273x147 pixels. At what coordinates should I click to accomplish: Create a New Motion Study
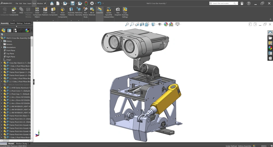(x=86, y=12)
